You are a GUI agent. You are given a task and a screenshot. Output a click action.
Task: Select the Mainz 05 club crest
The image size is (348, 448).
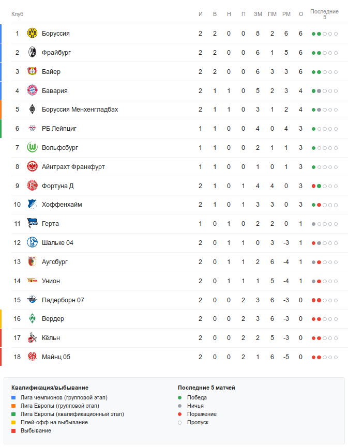pos(32,357)
